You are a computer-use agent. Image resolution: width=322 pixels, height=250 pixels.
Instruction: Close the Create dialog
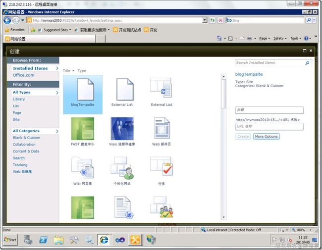tap(311, 50)
